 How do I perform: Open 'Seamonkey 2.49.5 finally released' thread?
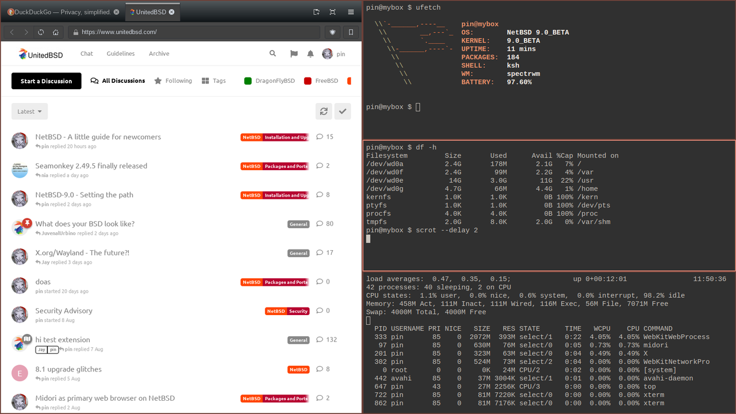click(91, 166)
